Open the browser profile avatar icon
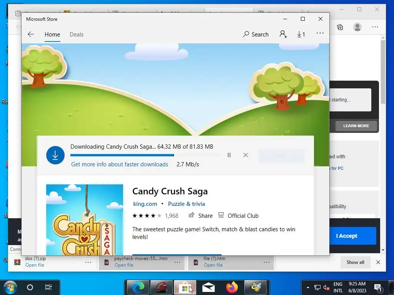 (x=357, y=27)
